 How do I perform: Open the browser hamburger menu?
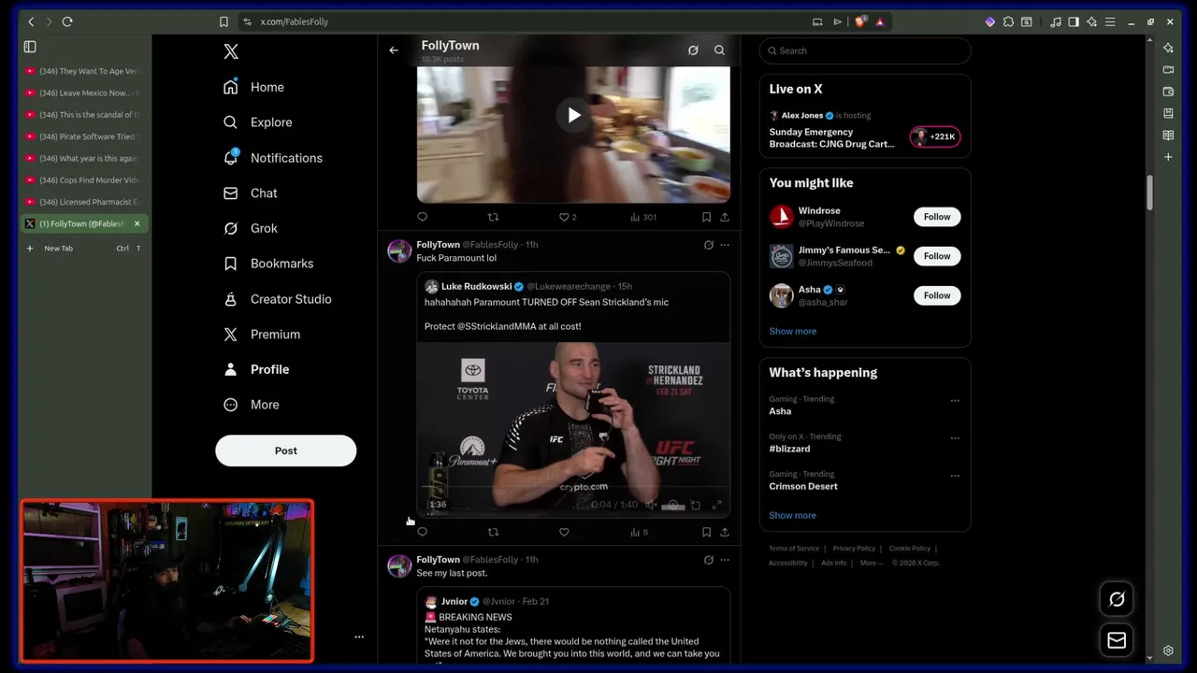1110,21
